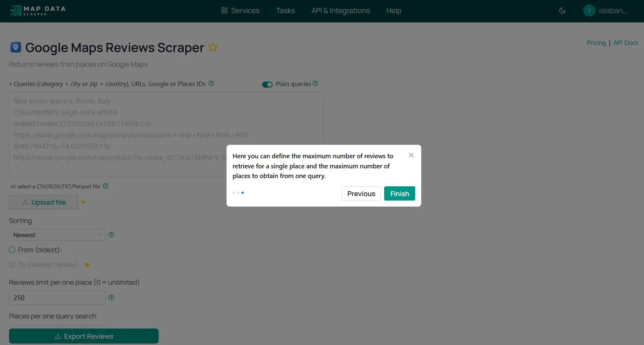
Task: Show help for Sorting option
Action: 111,235
